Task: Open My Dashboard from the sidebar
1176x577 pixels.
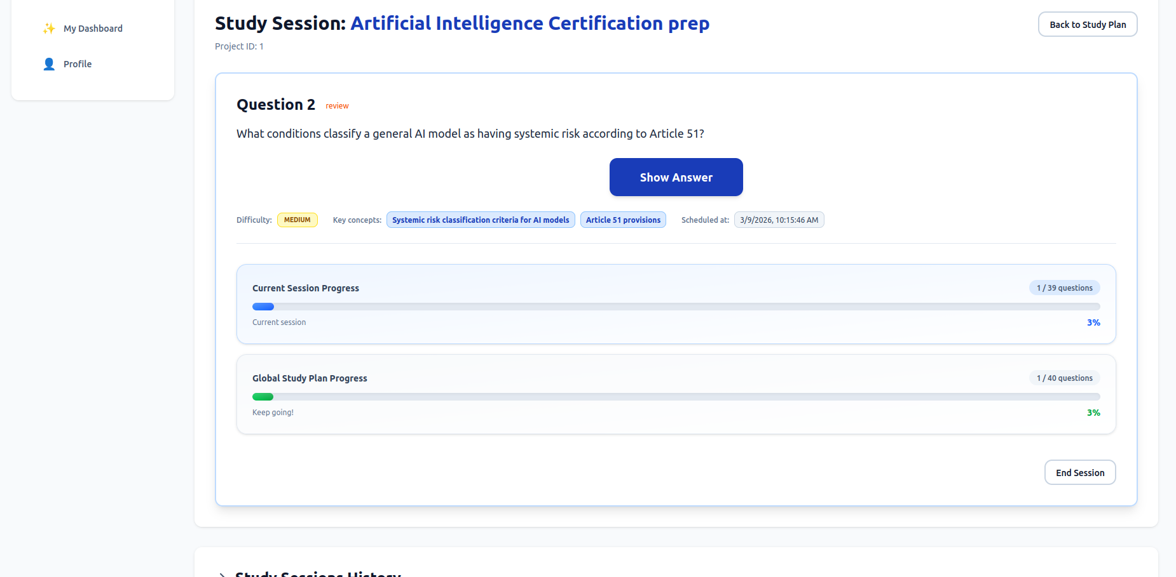Action: (x=92, y=28)
